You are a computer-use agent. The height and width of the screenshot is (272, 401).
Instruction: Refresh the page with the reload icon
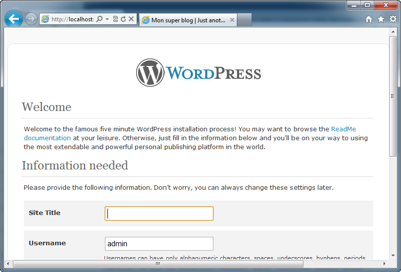coord(123,19)
